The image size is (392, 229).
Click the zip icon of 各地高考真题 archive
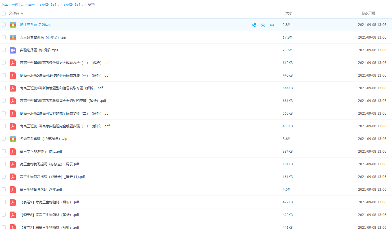[13, 139]
